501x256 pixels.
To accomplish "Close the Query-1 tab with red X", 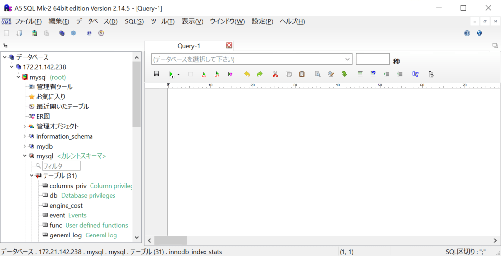I will pyautogui.click(x=229, y=45).
